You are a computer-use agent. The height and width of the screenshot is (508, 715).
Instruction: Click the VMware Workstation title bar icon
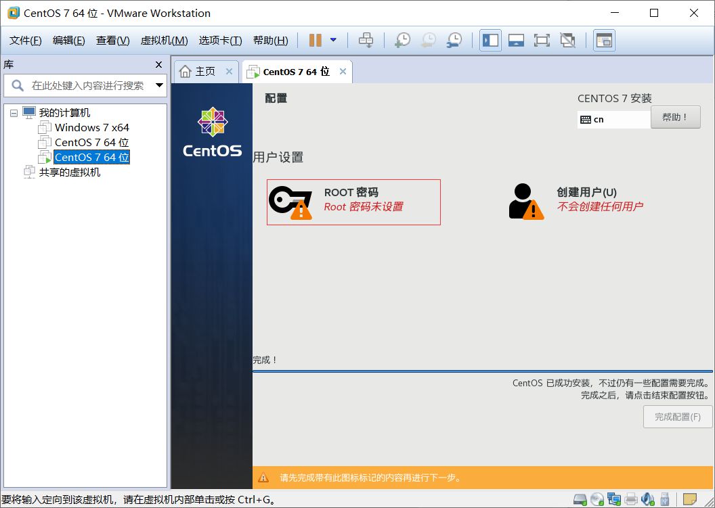pyautogui.click(x=14, y=13)
